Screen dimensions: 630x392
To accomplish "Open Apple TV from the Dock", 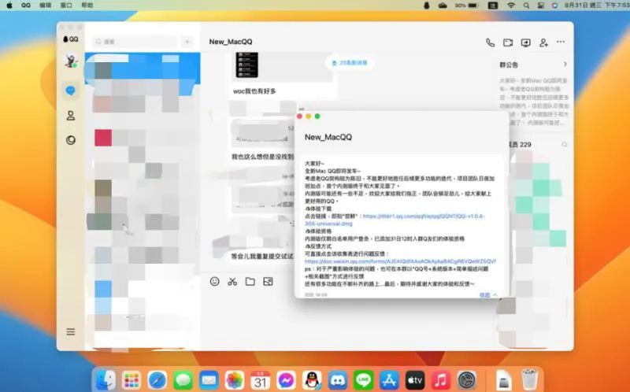I will point(415,379).
